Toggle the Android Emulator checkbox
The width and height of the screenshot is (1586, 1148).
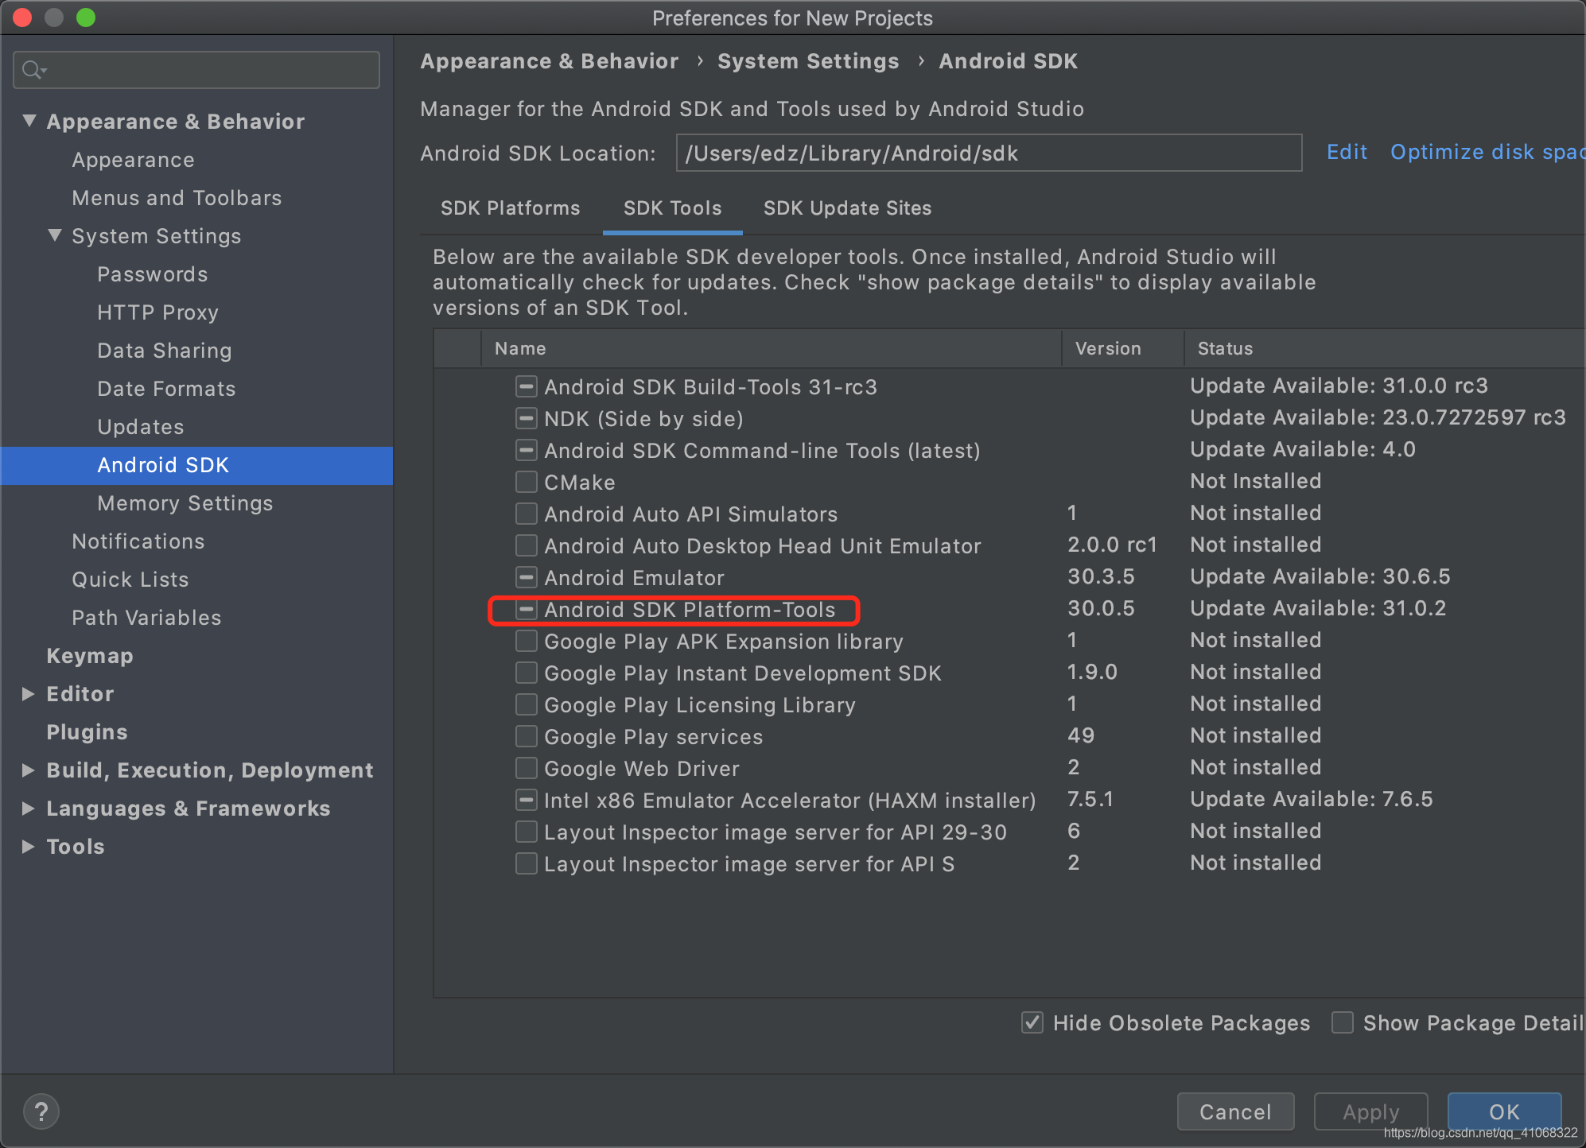[526, 578]
